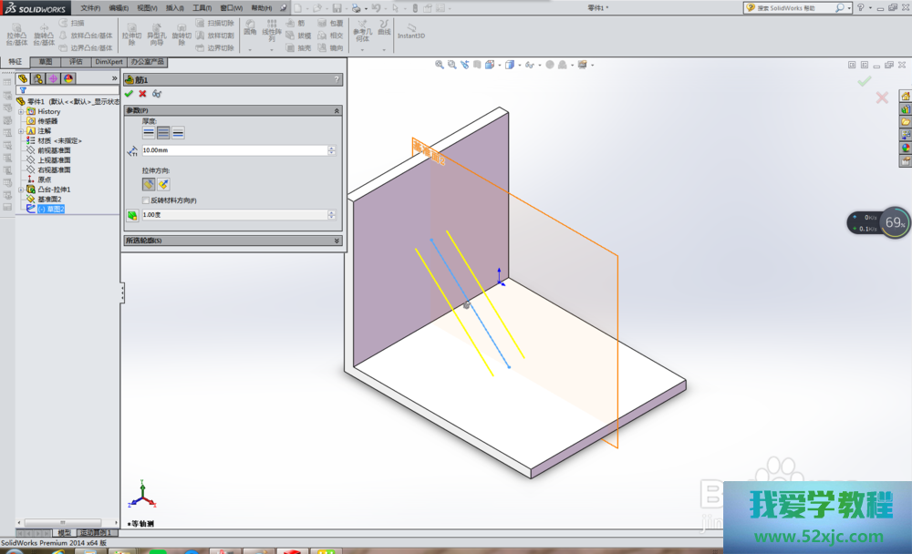
Task: Click the Zoom to Fit icon
Action: (x=440, y=65)
